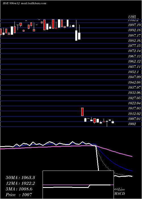Click the 1002 price axis label
The image size is (142, 199).
[132, 124]
